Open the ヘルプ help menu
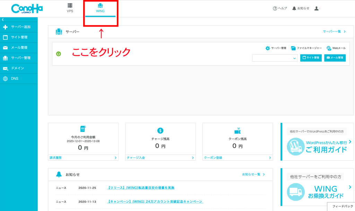The height and width of the screenshot is (211, 355). pyautogui.click(x=280, y=8)
